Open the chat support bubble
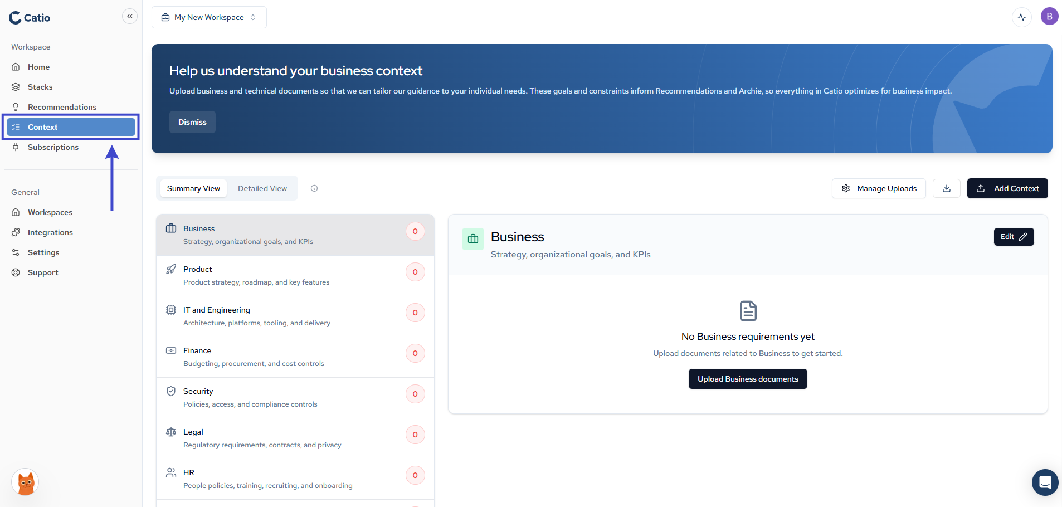1062x507 pixels. [1045, 482]
